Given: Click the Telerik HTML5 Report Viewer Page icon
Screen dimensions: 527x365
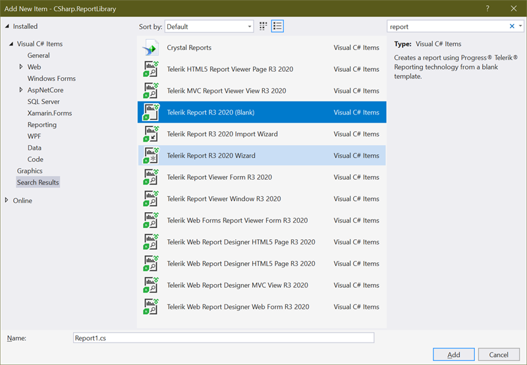Looking at the screenshot, I should (151, 69).
